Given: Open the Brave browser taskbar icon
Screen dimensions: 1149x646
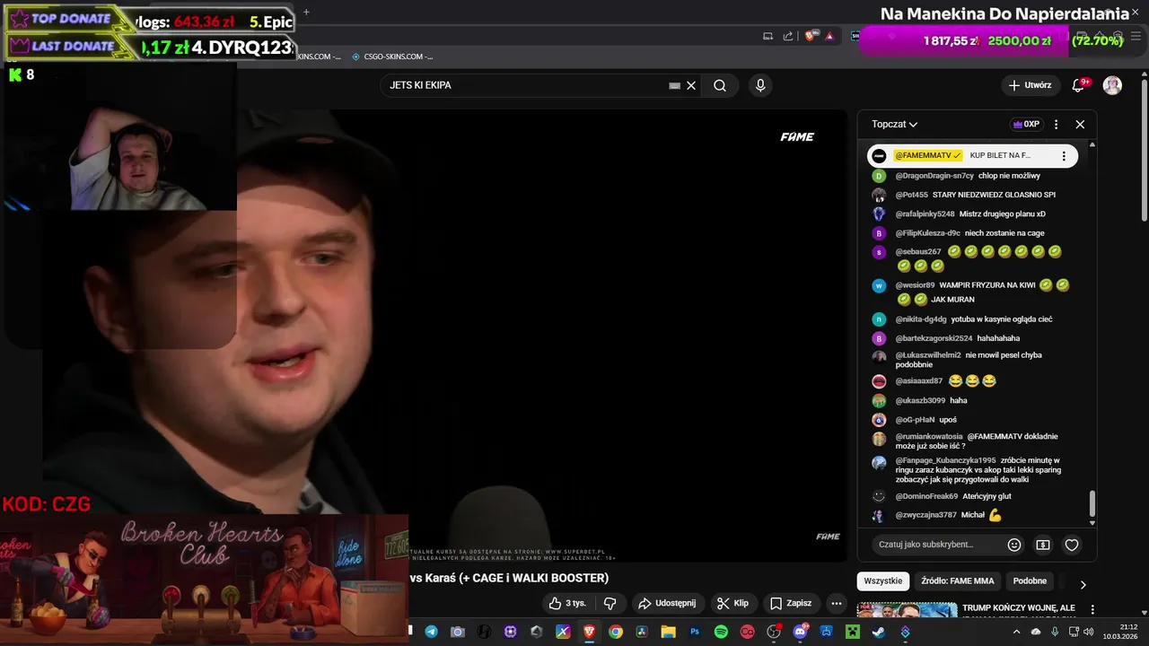Looking at the screenshot, I should [x=589, y=632].
